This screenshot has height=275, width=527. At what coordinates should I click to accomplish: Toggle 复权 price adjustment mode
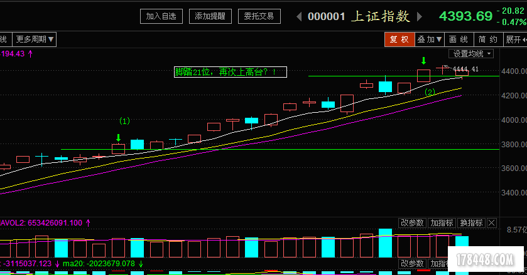click(399, 39)
